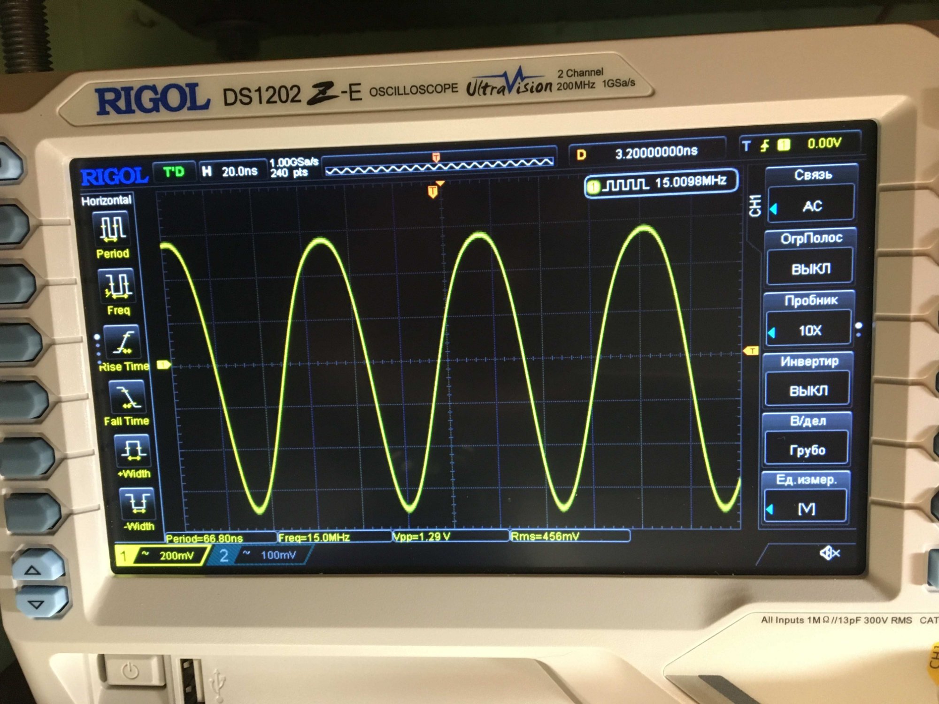Select the +Width measurement icon
Screen dimensions: 939x704
pyautogui.click(x=132, y=450)
